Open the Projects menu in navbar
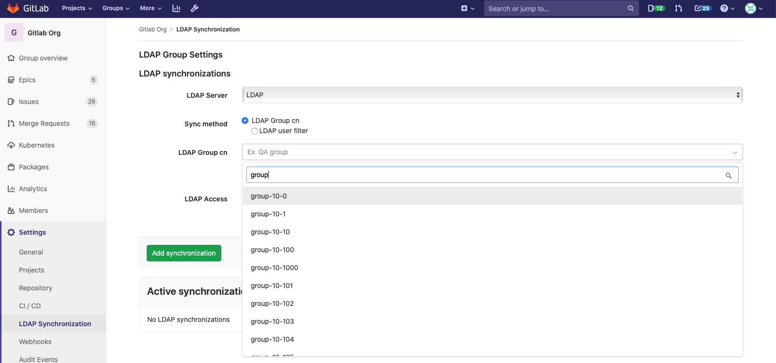This screenshot has width=776, height=363. pos(76,8)
